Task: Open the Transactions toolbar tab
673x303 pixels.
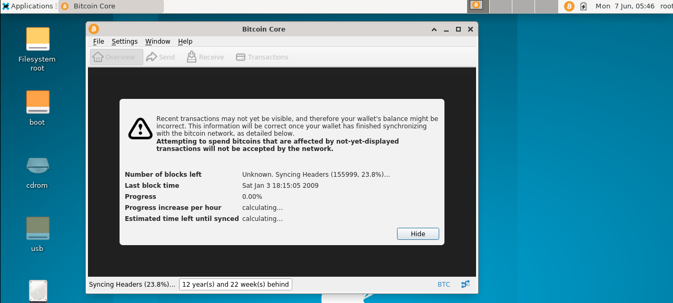Action: [262, 57]
